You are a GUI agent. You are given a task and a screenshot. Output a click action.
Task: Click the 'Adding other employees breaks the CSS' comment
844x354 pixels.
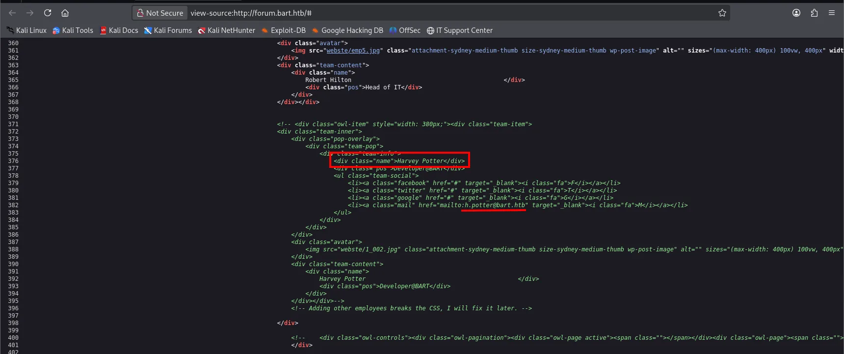411,308
